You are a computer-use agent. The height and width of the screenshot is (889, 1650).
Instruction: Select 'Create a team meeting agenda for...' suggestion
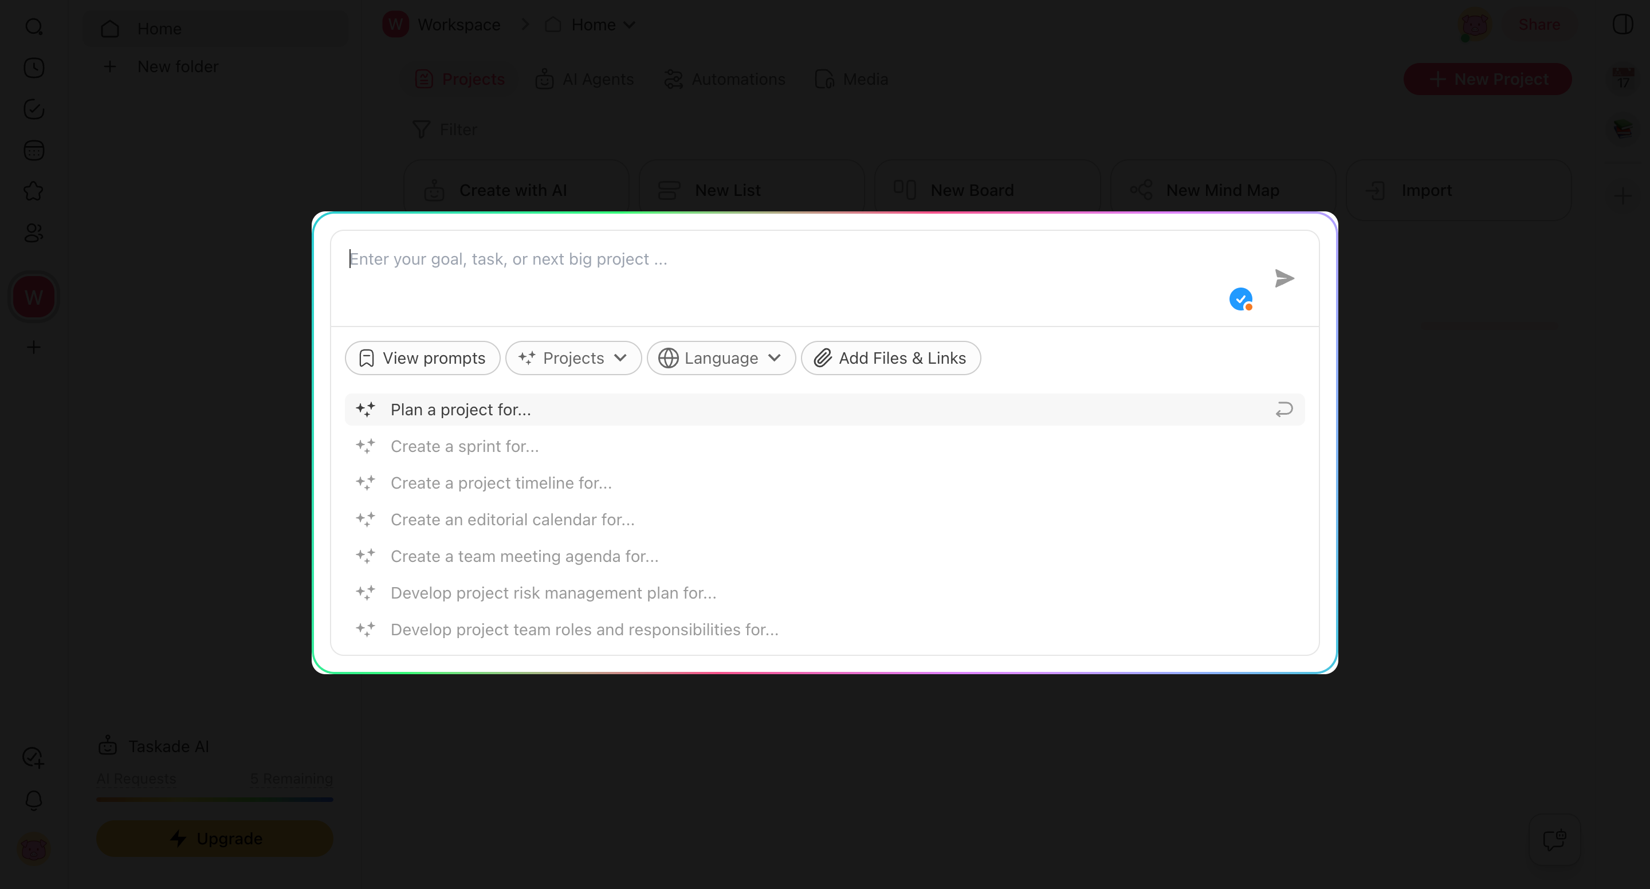(x=824, y=556)
